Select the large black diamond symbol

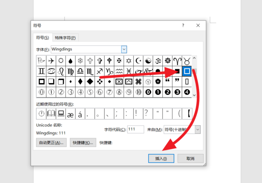point(90,81)
